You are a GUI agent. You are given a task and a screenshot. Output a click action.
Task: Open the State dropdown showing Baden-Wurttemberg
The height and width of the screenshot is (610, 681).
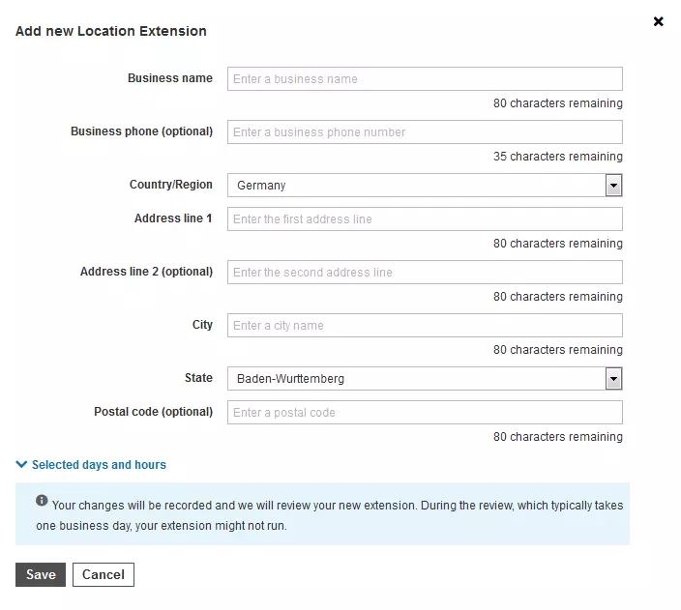[424, 379]
